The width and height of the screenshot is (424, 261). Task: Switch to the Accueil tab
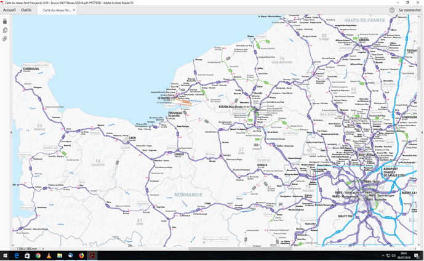9,10
